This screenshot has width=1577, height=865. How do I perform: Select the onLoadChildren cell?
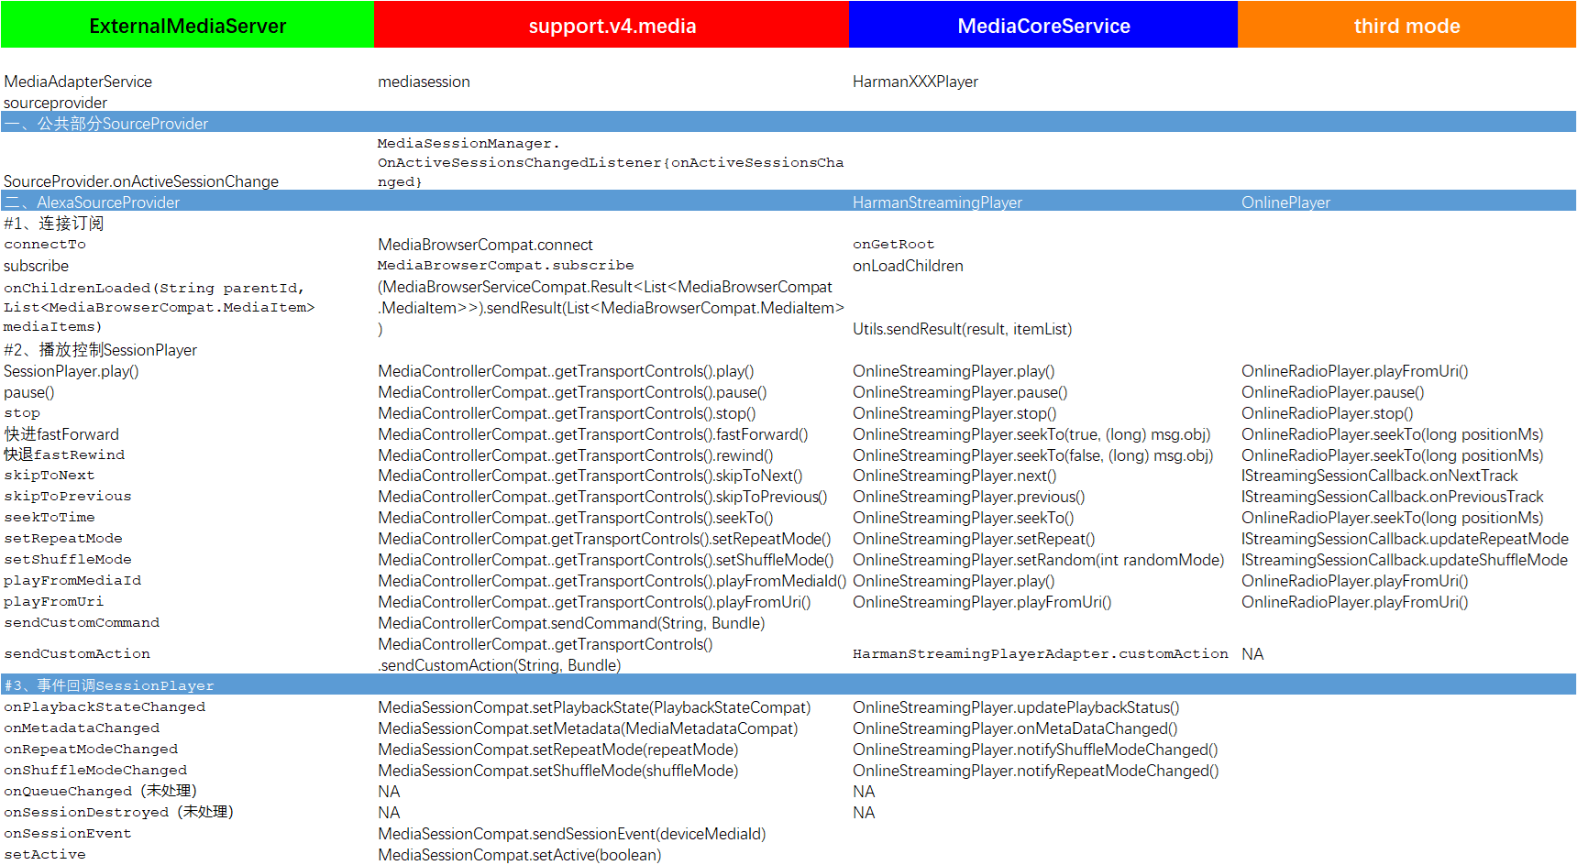click(908, 266)
